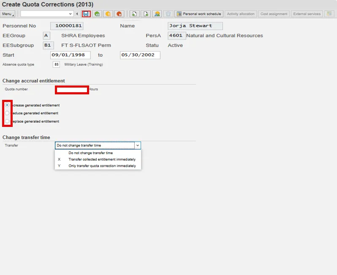Image resolution: width=337 pixels, height=275 pixels.
Task: Click 'Natural and Cultural Resources' text
Action: pyautogui.click(x=225, y=36)
